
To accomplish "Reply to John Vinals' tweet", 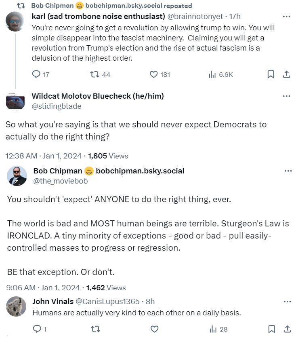I will [36, 329].
